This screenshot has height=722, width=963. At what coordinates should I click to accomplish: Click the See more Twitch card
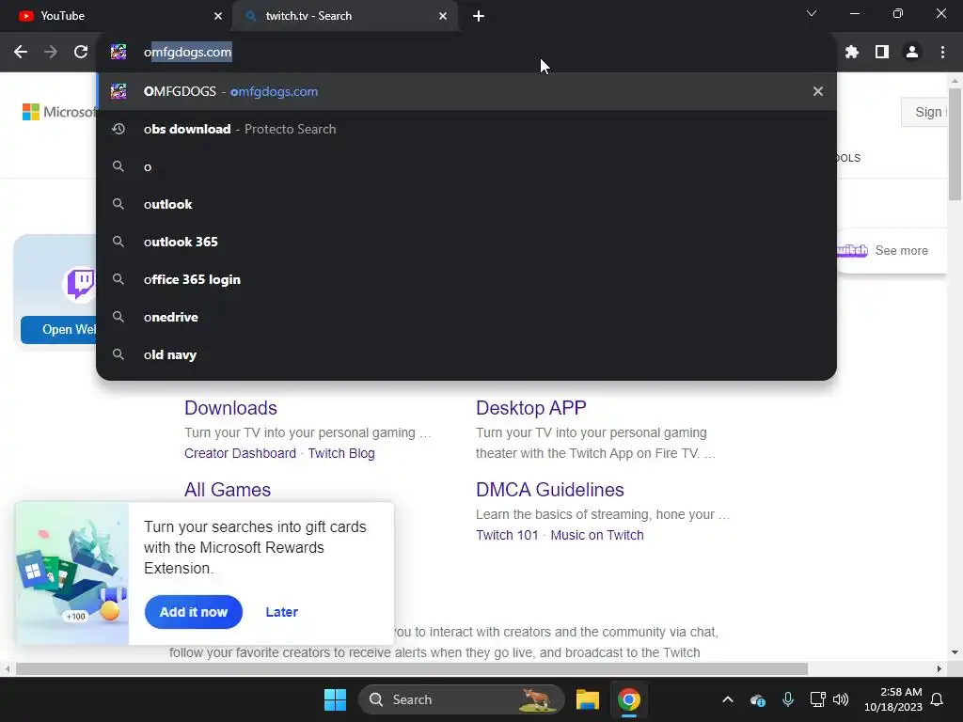[892, 250]
